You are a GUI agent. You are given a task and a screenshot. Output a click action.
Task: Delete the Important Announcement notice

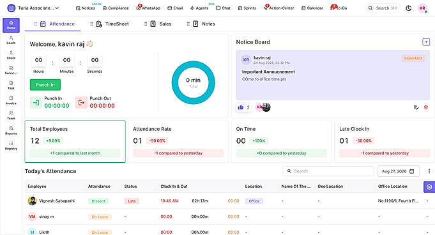426,107
